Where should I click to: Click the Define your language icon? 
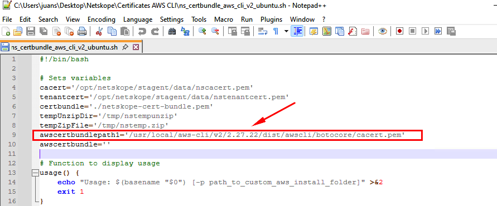coord(314,31)
